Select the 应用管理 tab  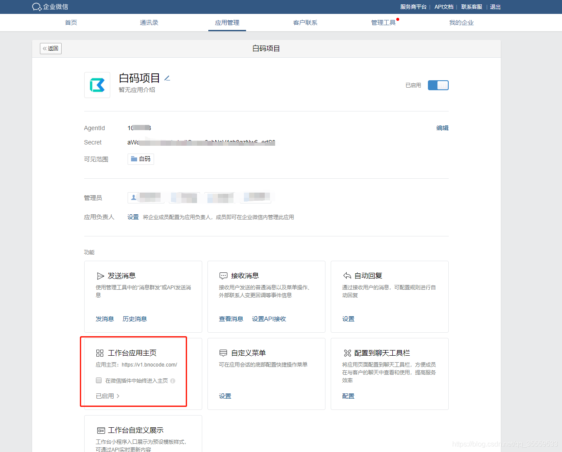[x=227, y=23]
